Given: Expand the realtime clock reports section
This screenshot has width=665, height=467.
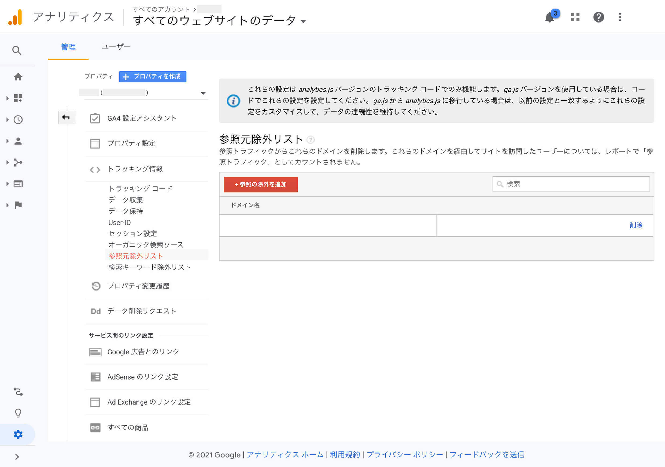Looking at the screenshot, I should click(x=17, y=120).
